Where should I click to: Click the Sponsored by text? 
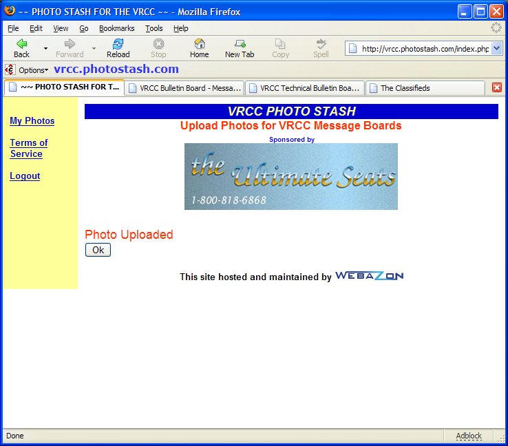292,140
